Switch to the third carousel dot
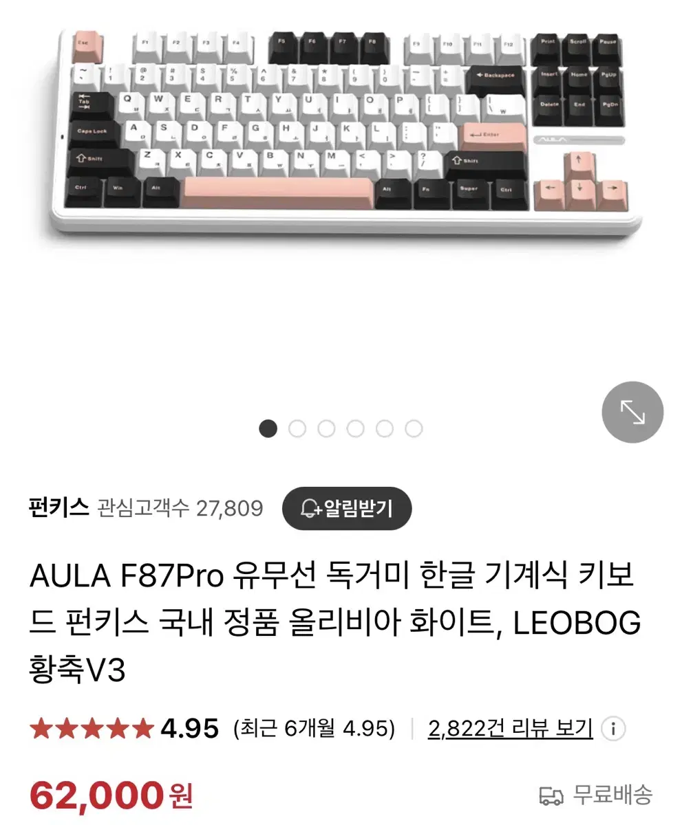Viewport: 682px width, 825px height. (x=326, y=429)
